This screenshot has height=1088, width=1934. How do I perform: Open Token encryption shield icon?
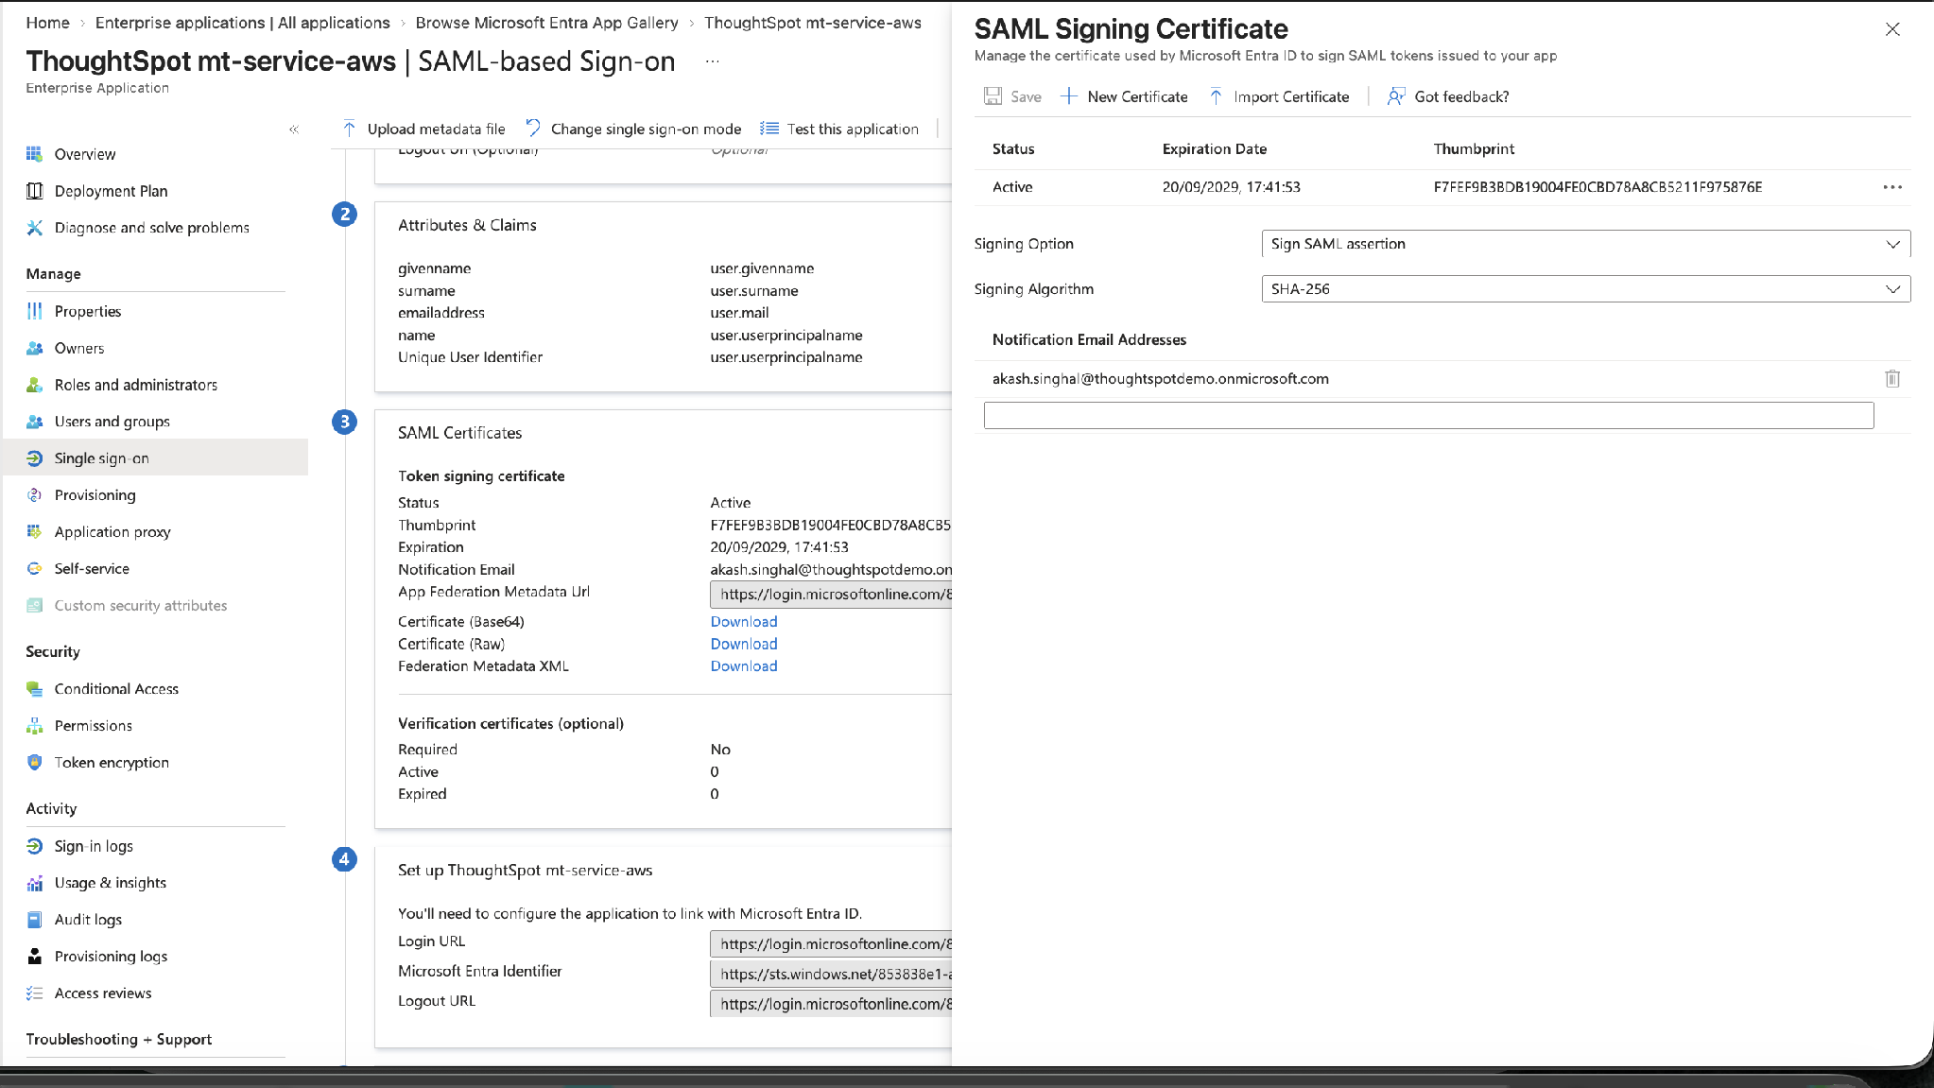34,763
